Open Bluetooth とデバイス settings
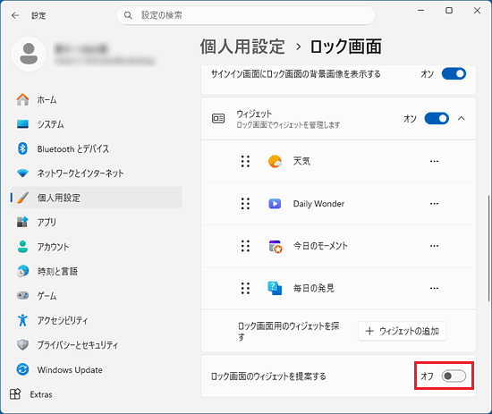This screenshot has width=492, height=414. [97, 148]
